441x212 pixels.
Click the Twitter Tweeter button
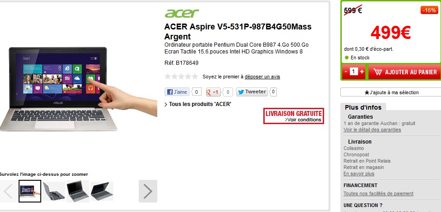pos(252,92)
